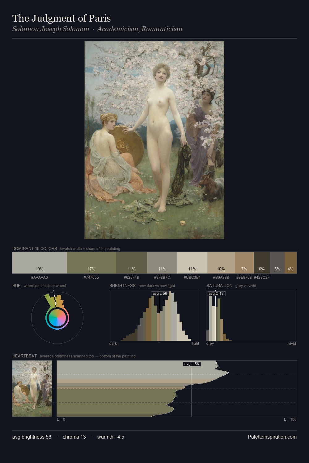Screen dimensions: 309x463
Task: Select the 17% olive green swatch
Action: 91,263
